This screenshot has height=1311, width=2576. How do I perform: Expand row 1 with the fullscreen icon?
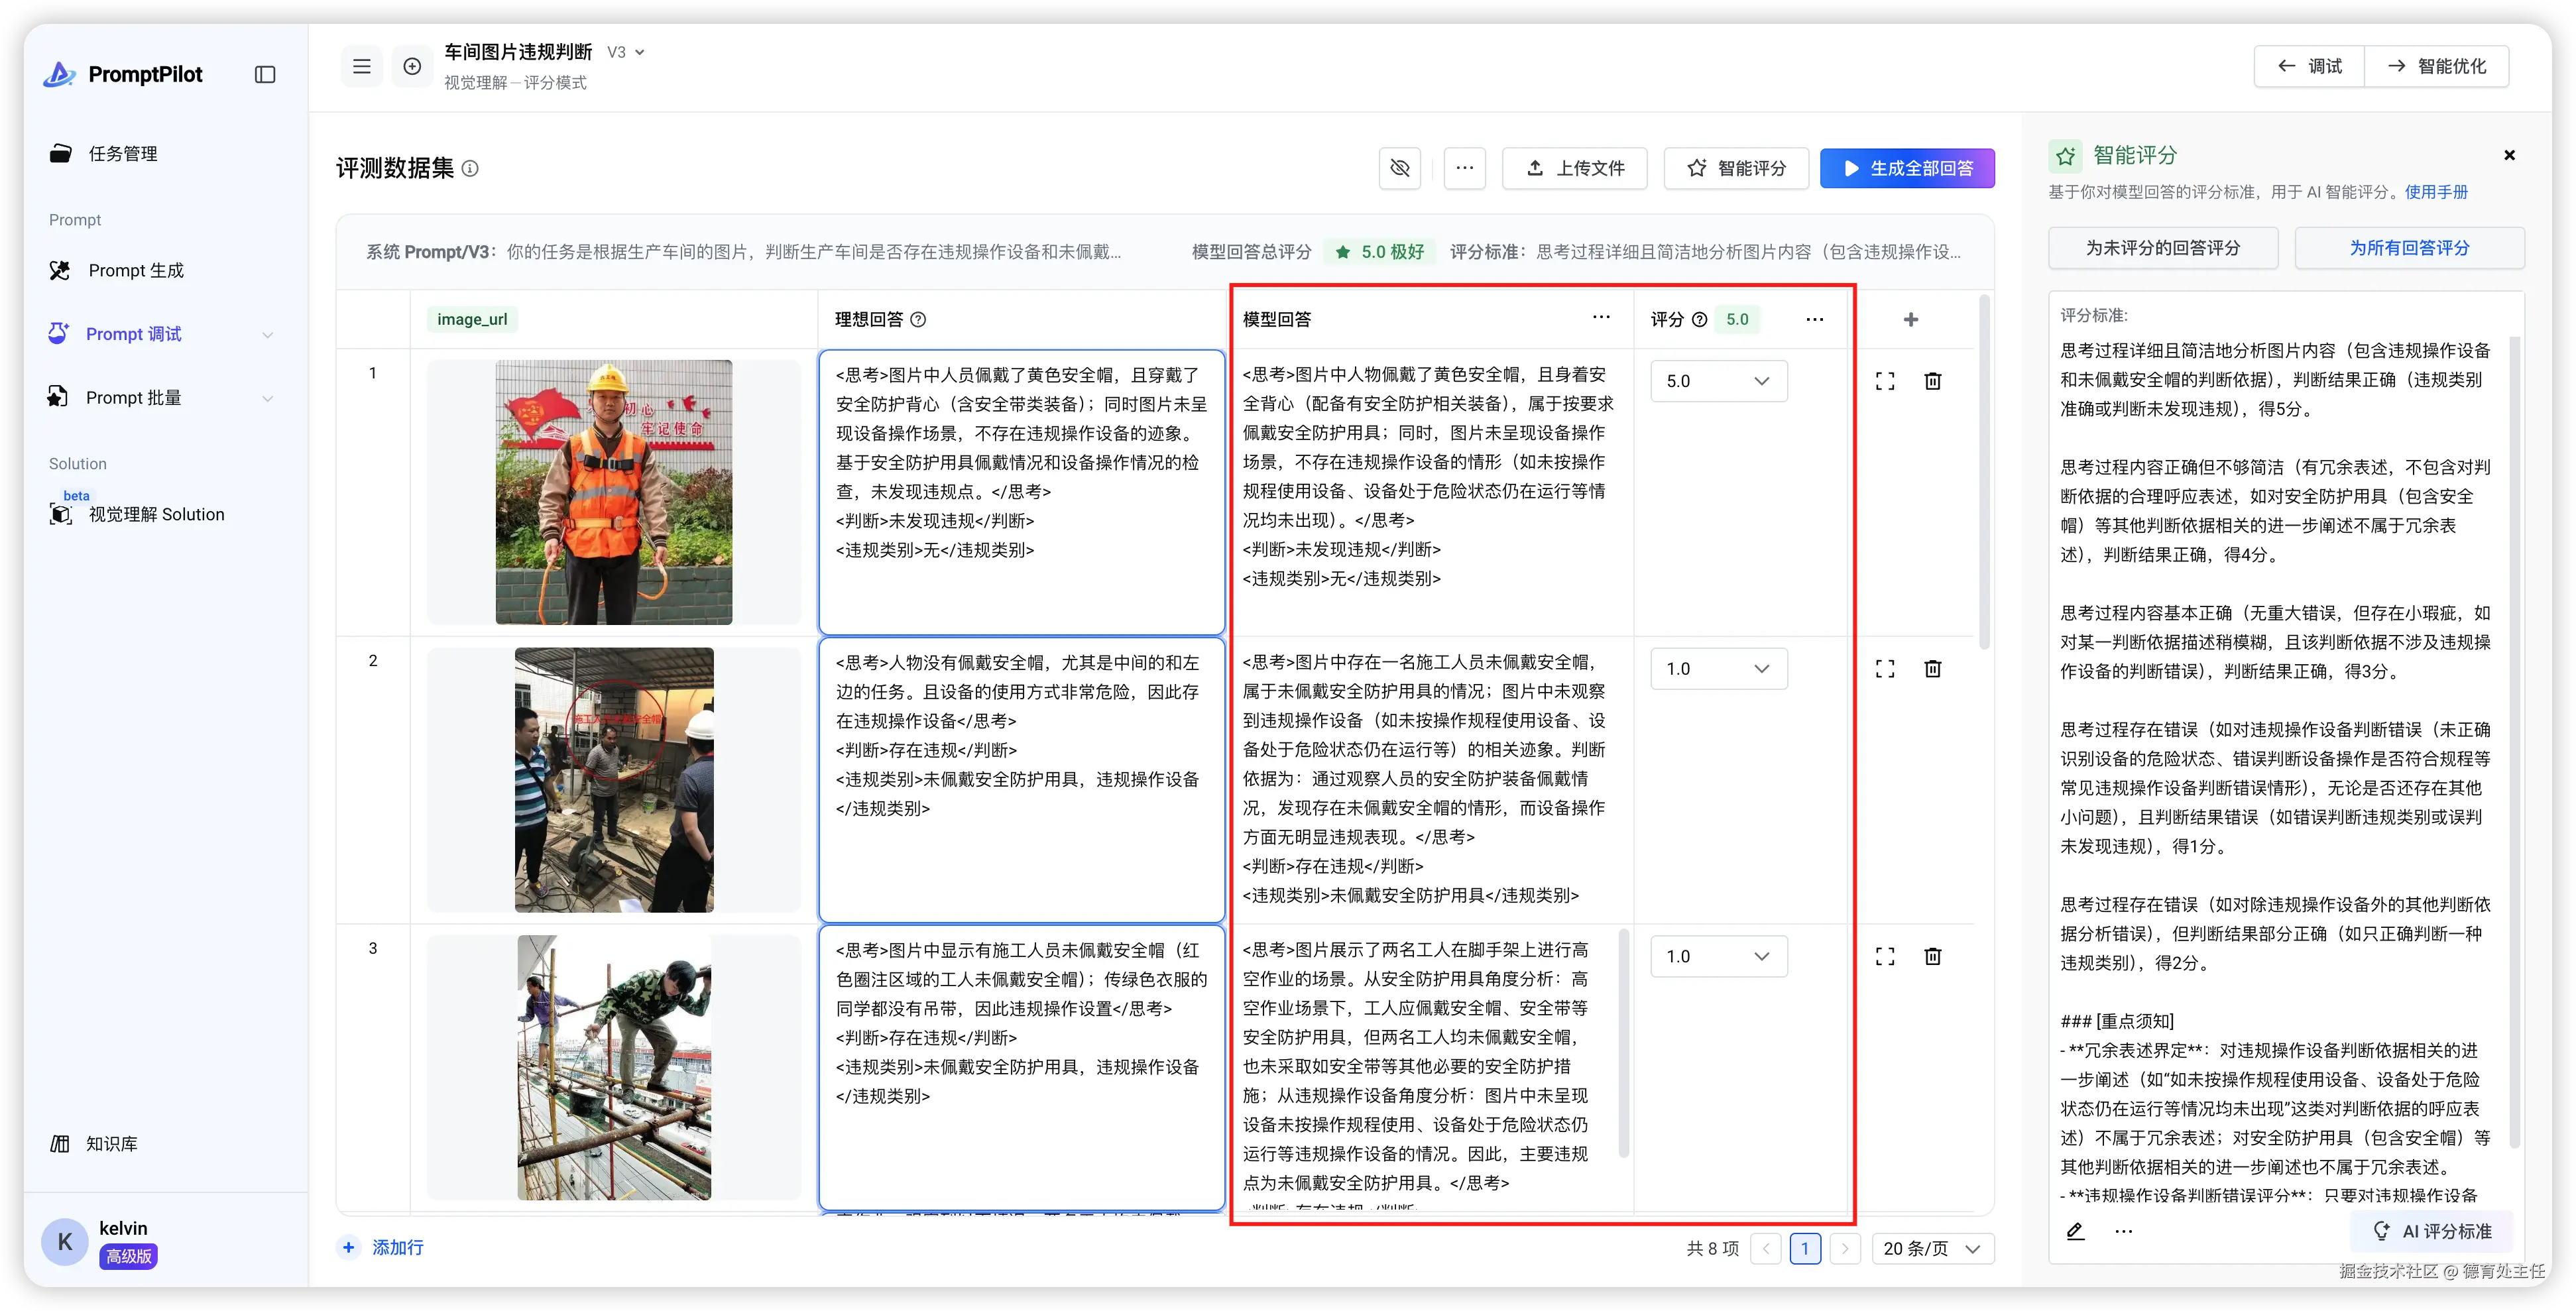1885,381
